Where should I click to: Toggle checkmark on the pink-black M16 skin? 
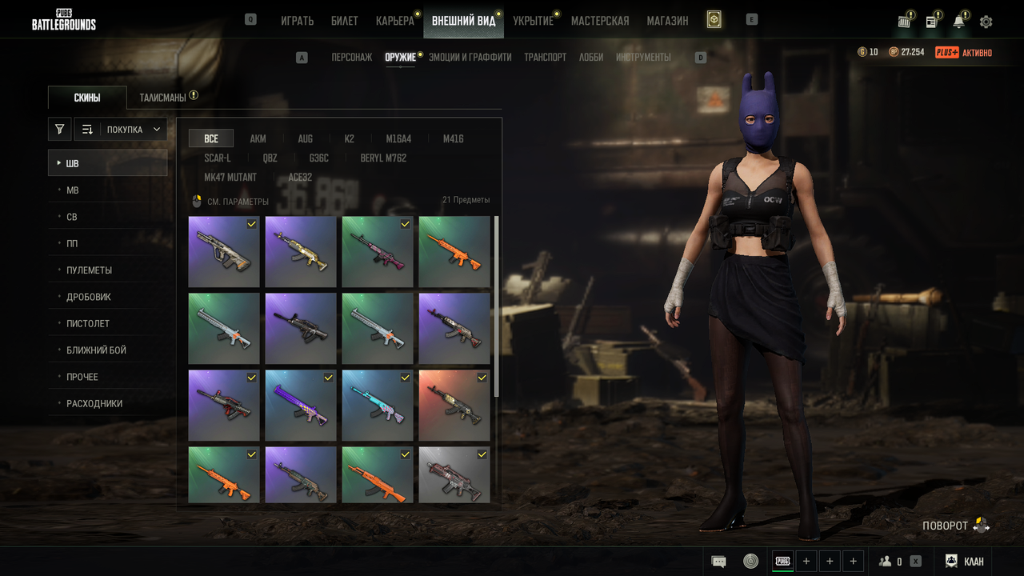(x=405, y=224)
